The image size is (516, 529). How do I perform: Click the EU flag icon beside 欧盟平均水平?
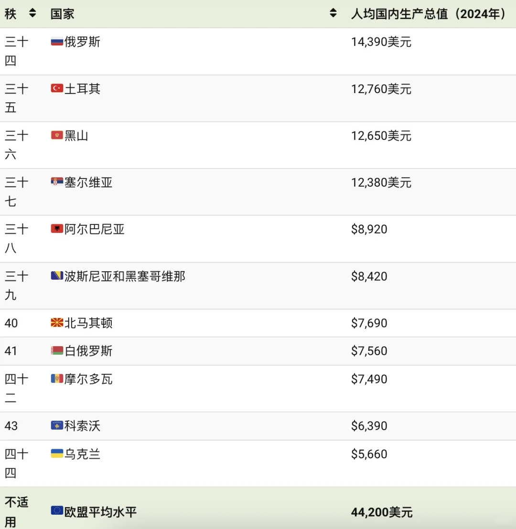tap(57, 510)
